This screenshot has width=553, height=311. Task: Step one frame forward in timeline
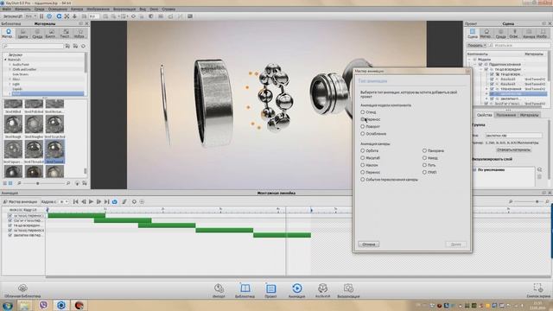click(99, 201)
